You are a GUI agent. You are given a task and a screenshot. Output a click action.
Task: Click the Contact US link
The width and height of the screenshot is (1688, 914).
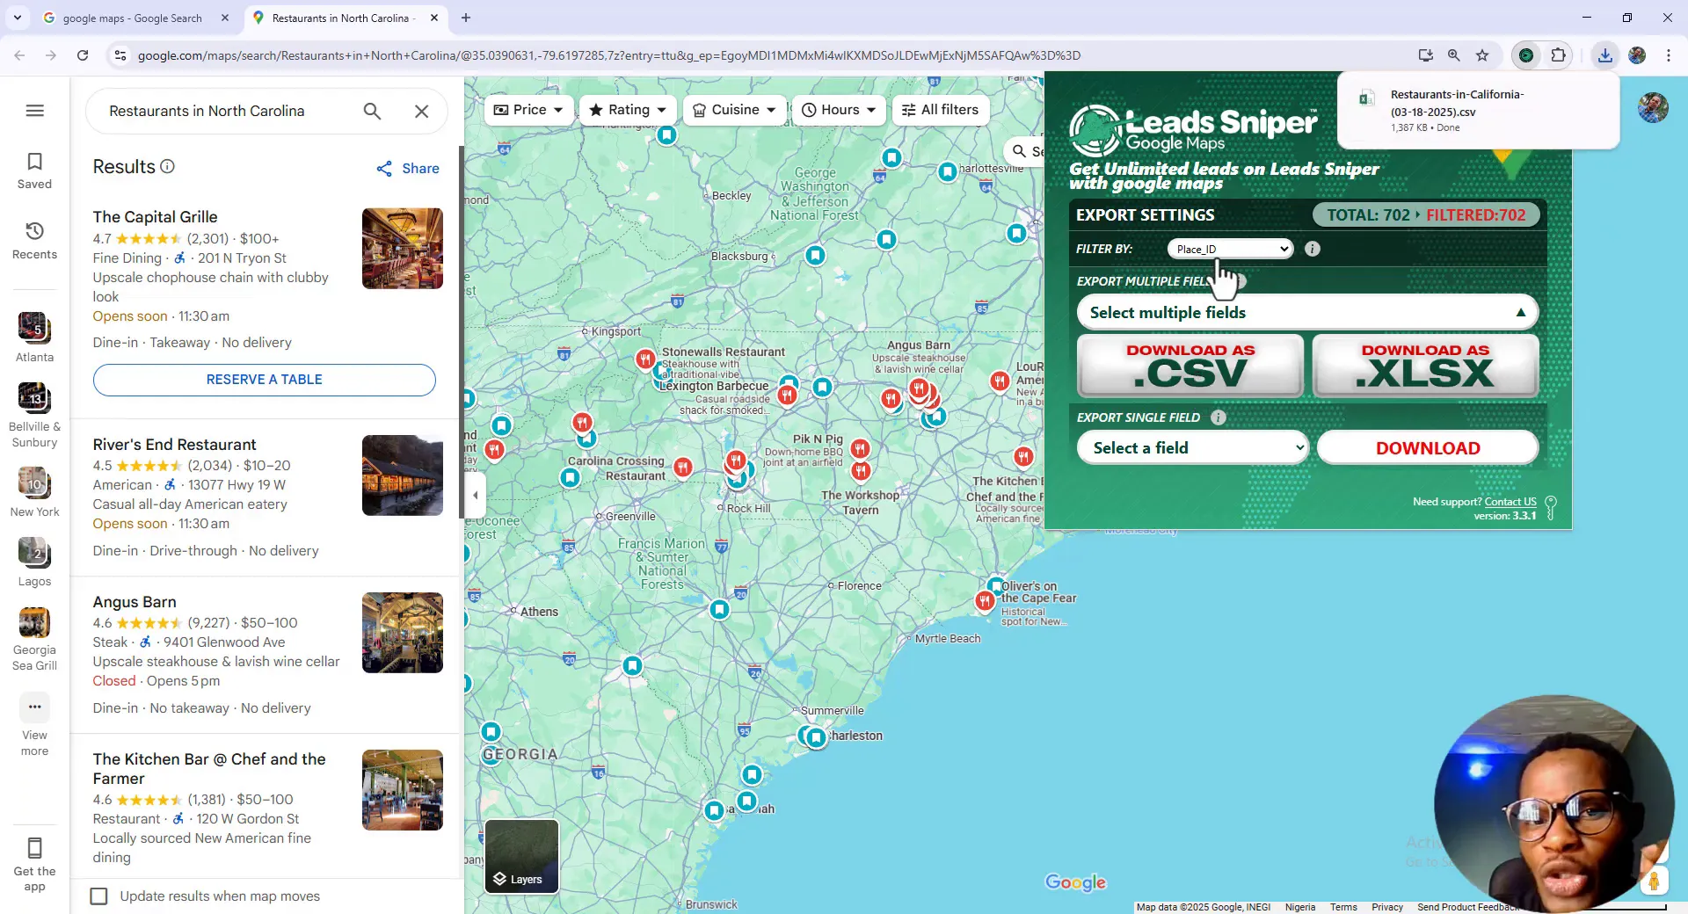point(1510,502)
